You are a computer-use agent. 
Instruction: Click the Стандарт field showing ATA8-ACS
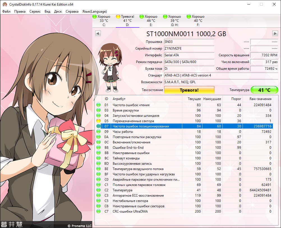(x=221, y=75)
